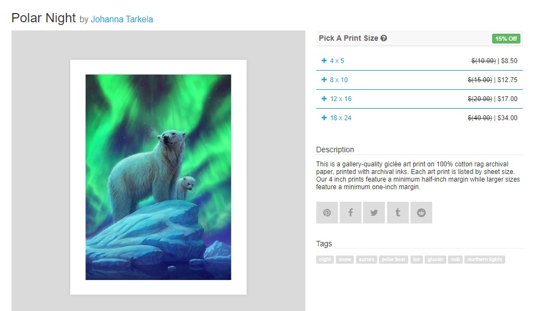Open the "glacier" tag
This screenshot has width=552, height=311.
pos(436,259)
